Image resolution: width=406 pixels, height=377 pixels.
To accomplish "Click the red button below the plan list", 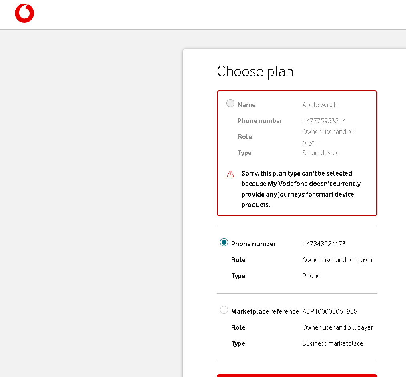I will [x=297, y=375].
